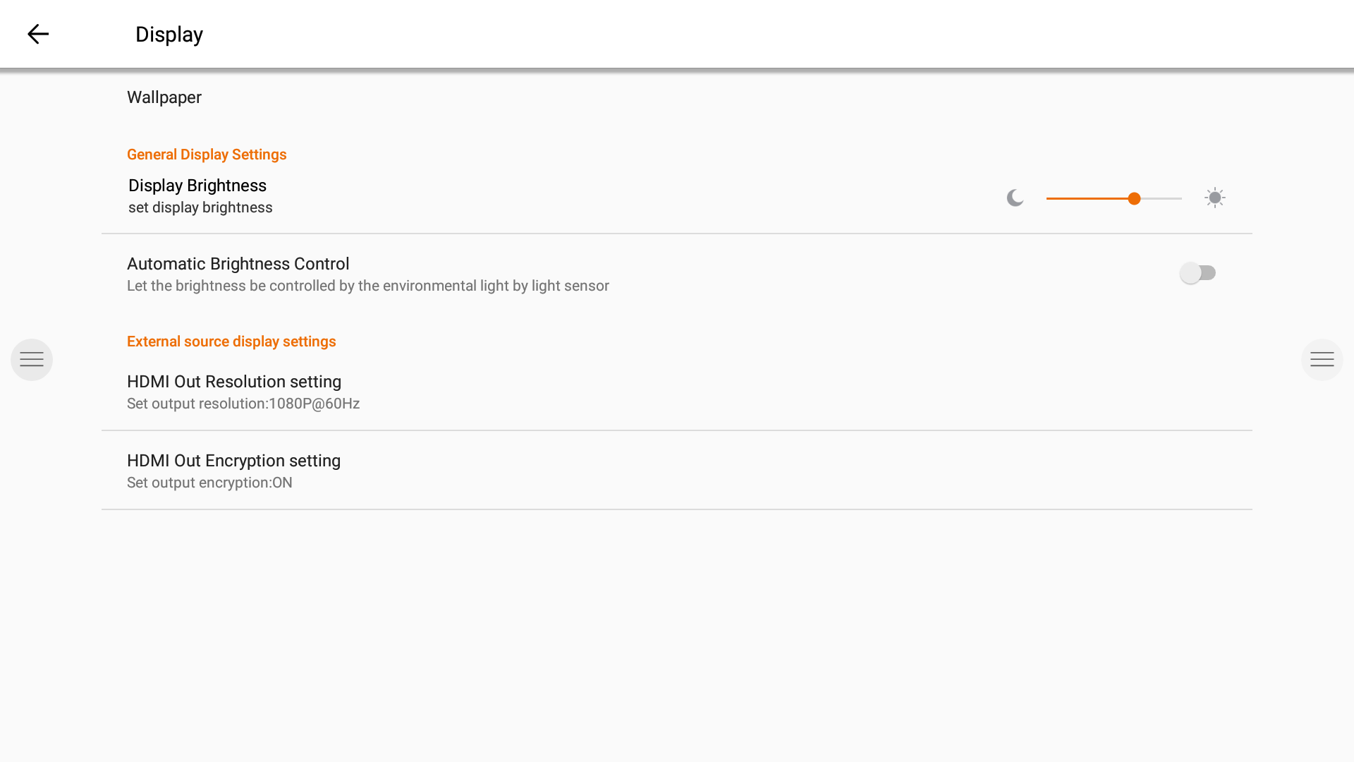This screenshot has width=1354, height=762.
Task: Click the 'set display brightness' subtitle
Action: (200, 207)
